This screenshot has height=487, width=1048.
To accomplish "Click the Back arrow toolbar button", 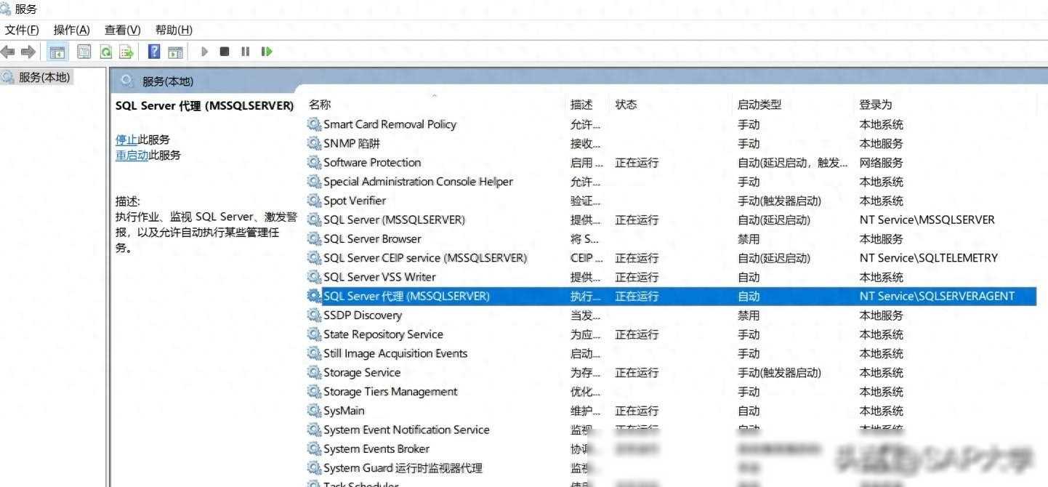I will point(8,52).
